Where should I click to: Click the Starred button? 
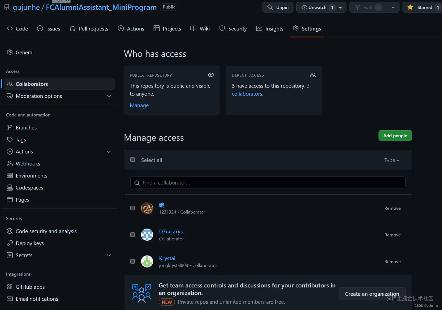422,7
